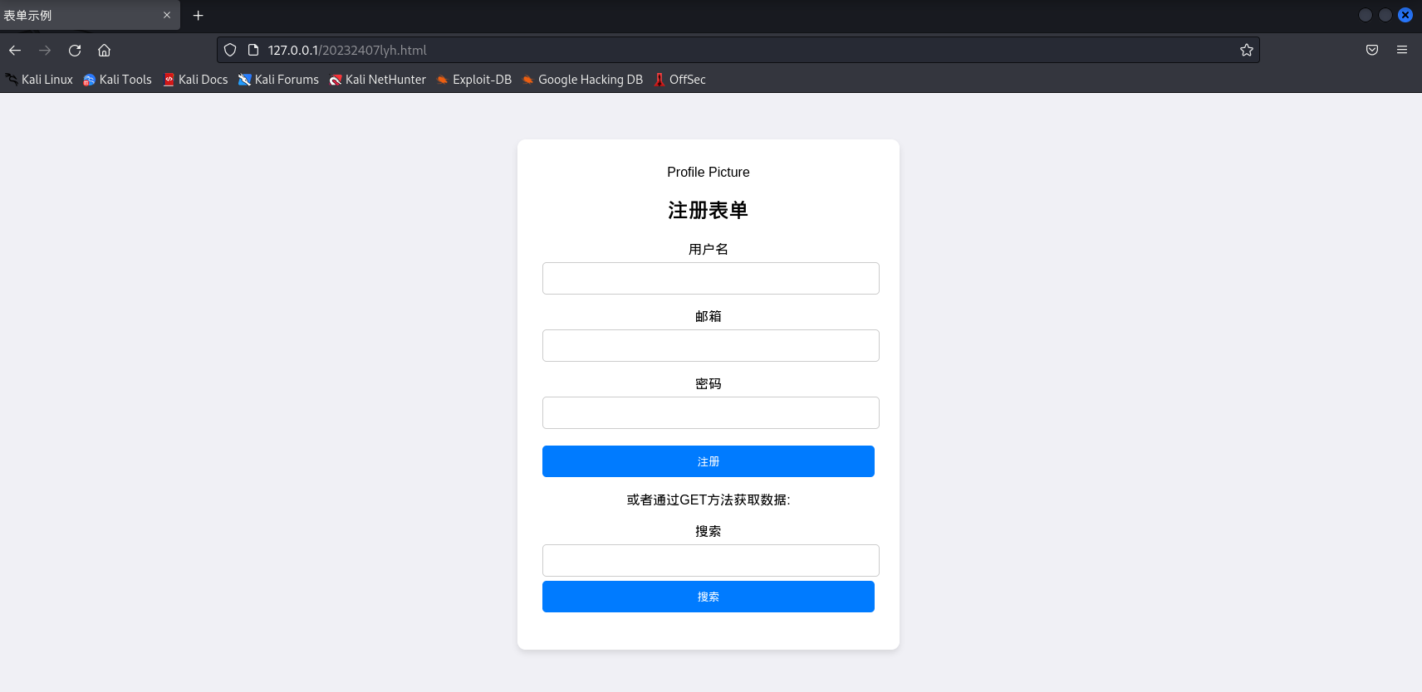Focus the 邮箱 input field

tap(711, 346)
